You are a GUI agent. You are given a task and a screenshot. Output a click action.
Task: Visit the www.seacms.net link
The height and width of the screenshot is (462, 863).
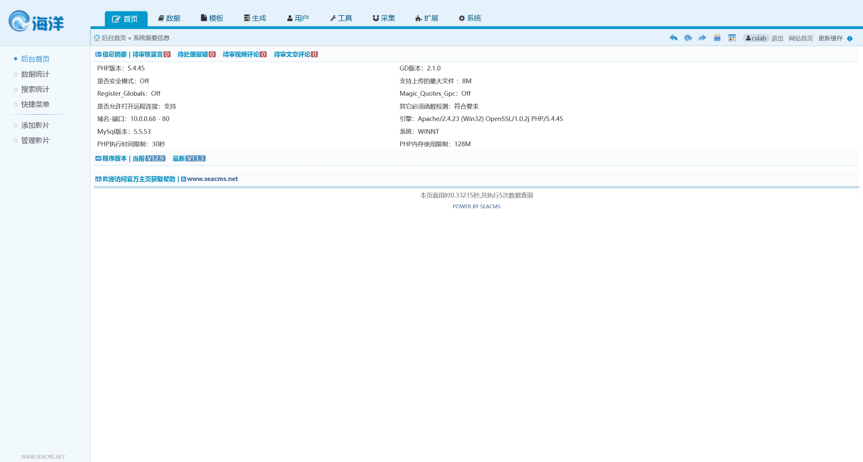pyautogui.click(x=212, y=179)
